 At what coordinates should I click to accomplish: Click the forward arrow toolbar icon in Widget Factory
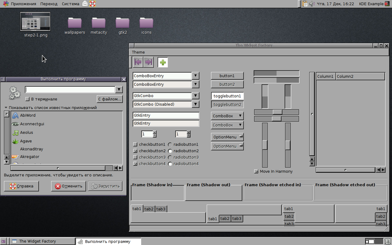(148, 62)
